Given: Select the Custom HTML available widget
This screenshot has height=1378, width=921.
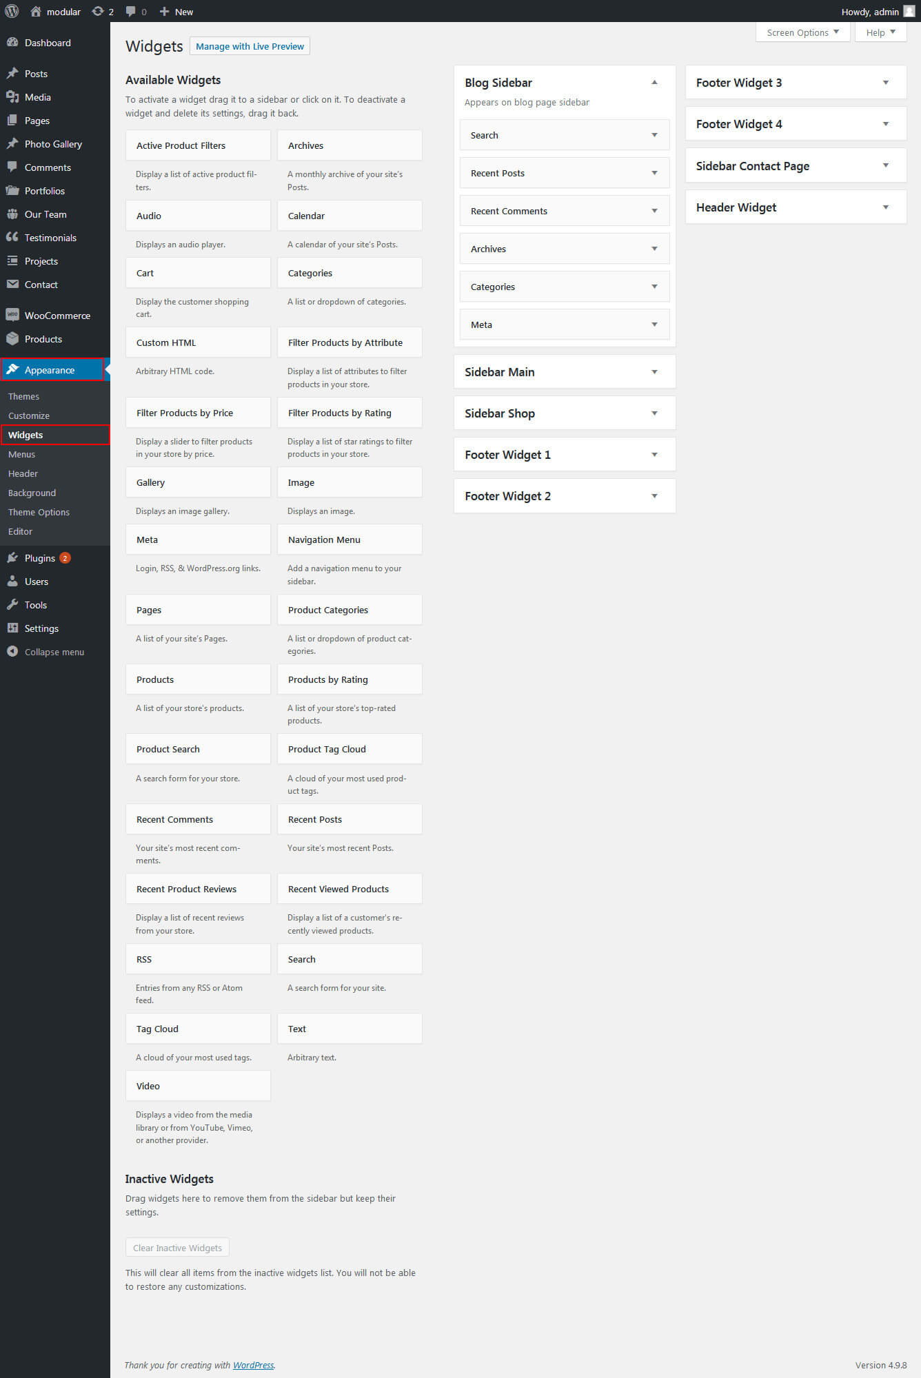Looking at the screenshot, I should 198,342.
